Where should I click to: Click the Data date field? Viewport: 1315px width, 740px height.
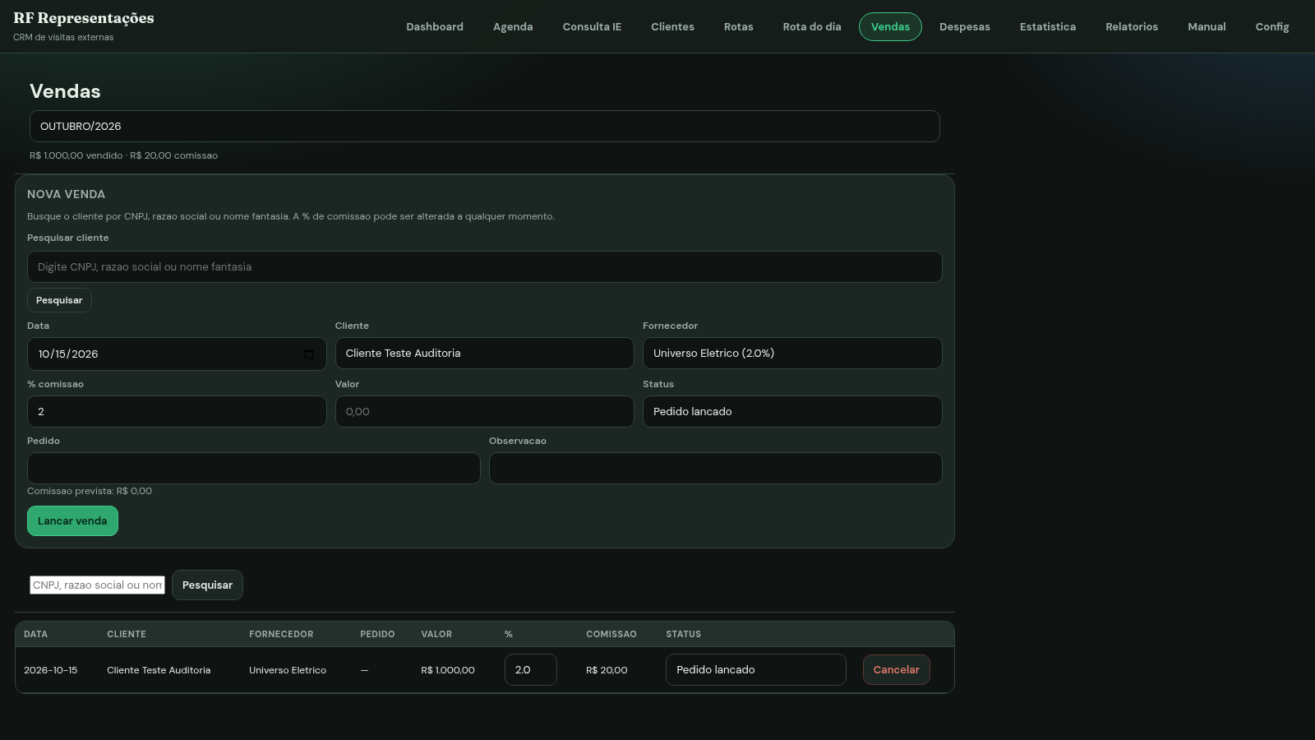[177, 354]
